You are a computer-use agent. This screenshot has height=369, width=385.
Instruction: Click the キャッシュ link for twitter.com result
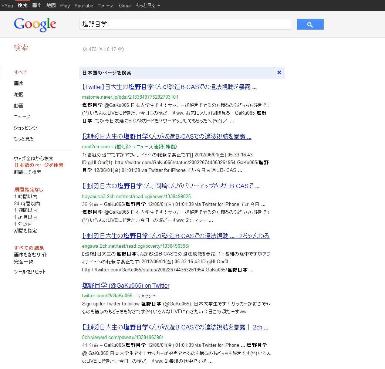pos(146,295)
